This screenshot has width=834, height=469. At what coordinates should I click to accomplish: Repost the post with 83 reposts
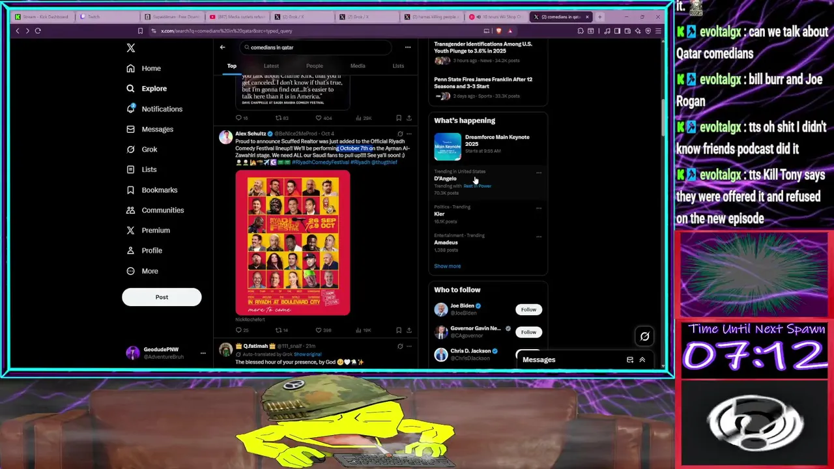click(x=281, y=118)
